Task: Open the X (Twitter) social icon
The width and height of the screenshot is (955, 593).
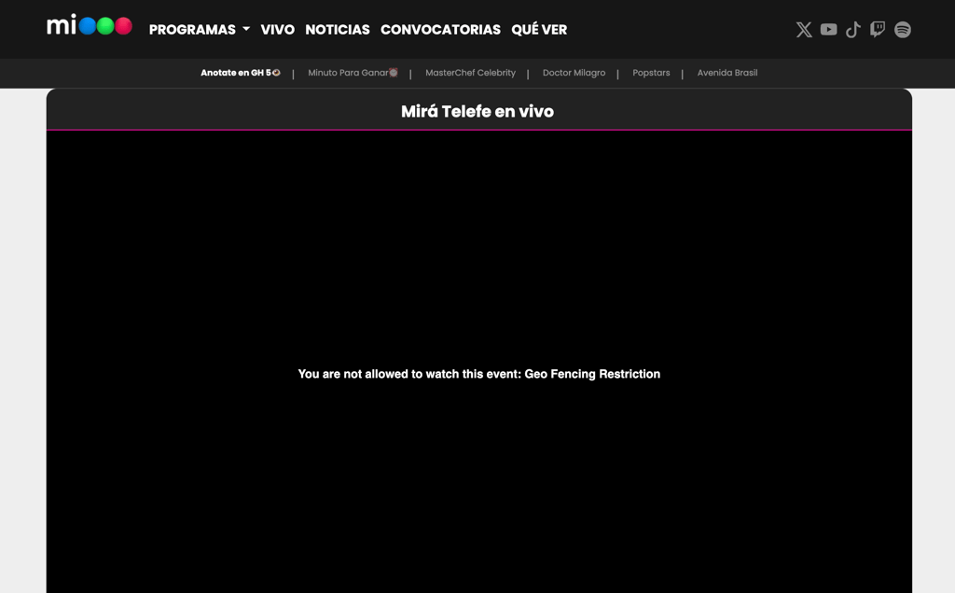Action: 803,29
